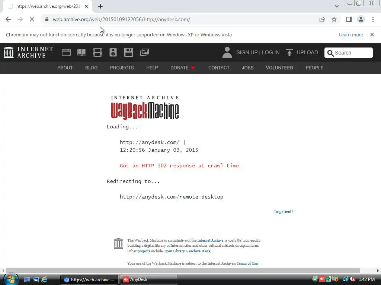Open the BLOG menu item

pyautogui.click(x=92, y=68)
